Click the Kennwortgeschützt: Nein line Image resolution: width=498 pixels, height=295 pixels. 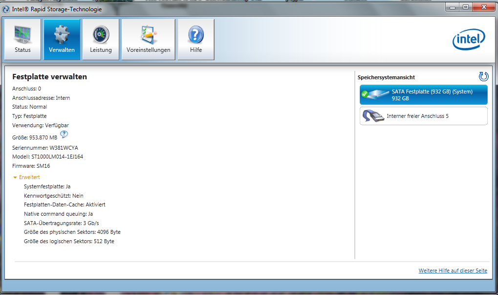[x=54, y=196]
